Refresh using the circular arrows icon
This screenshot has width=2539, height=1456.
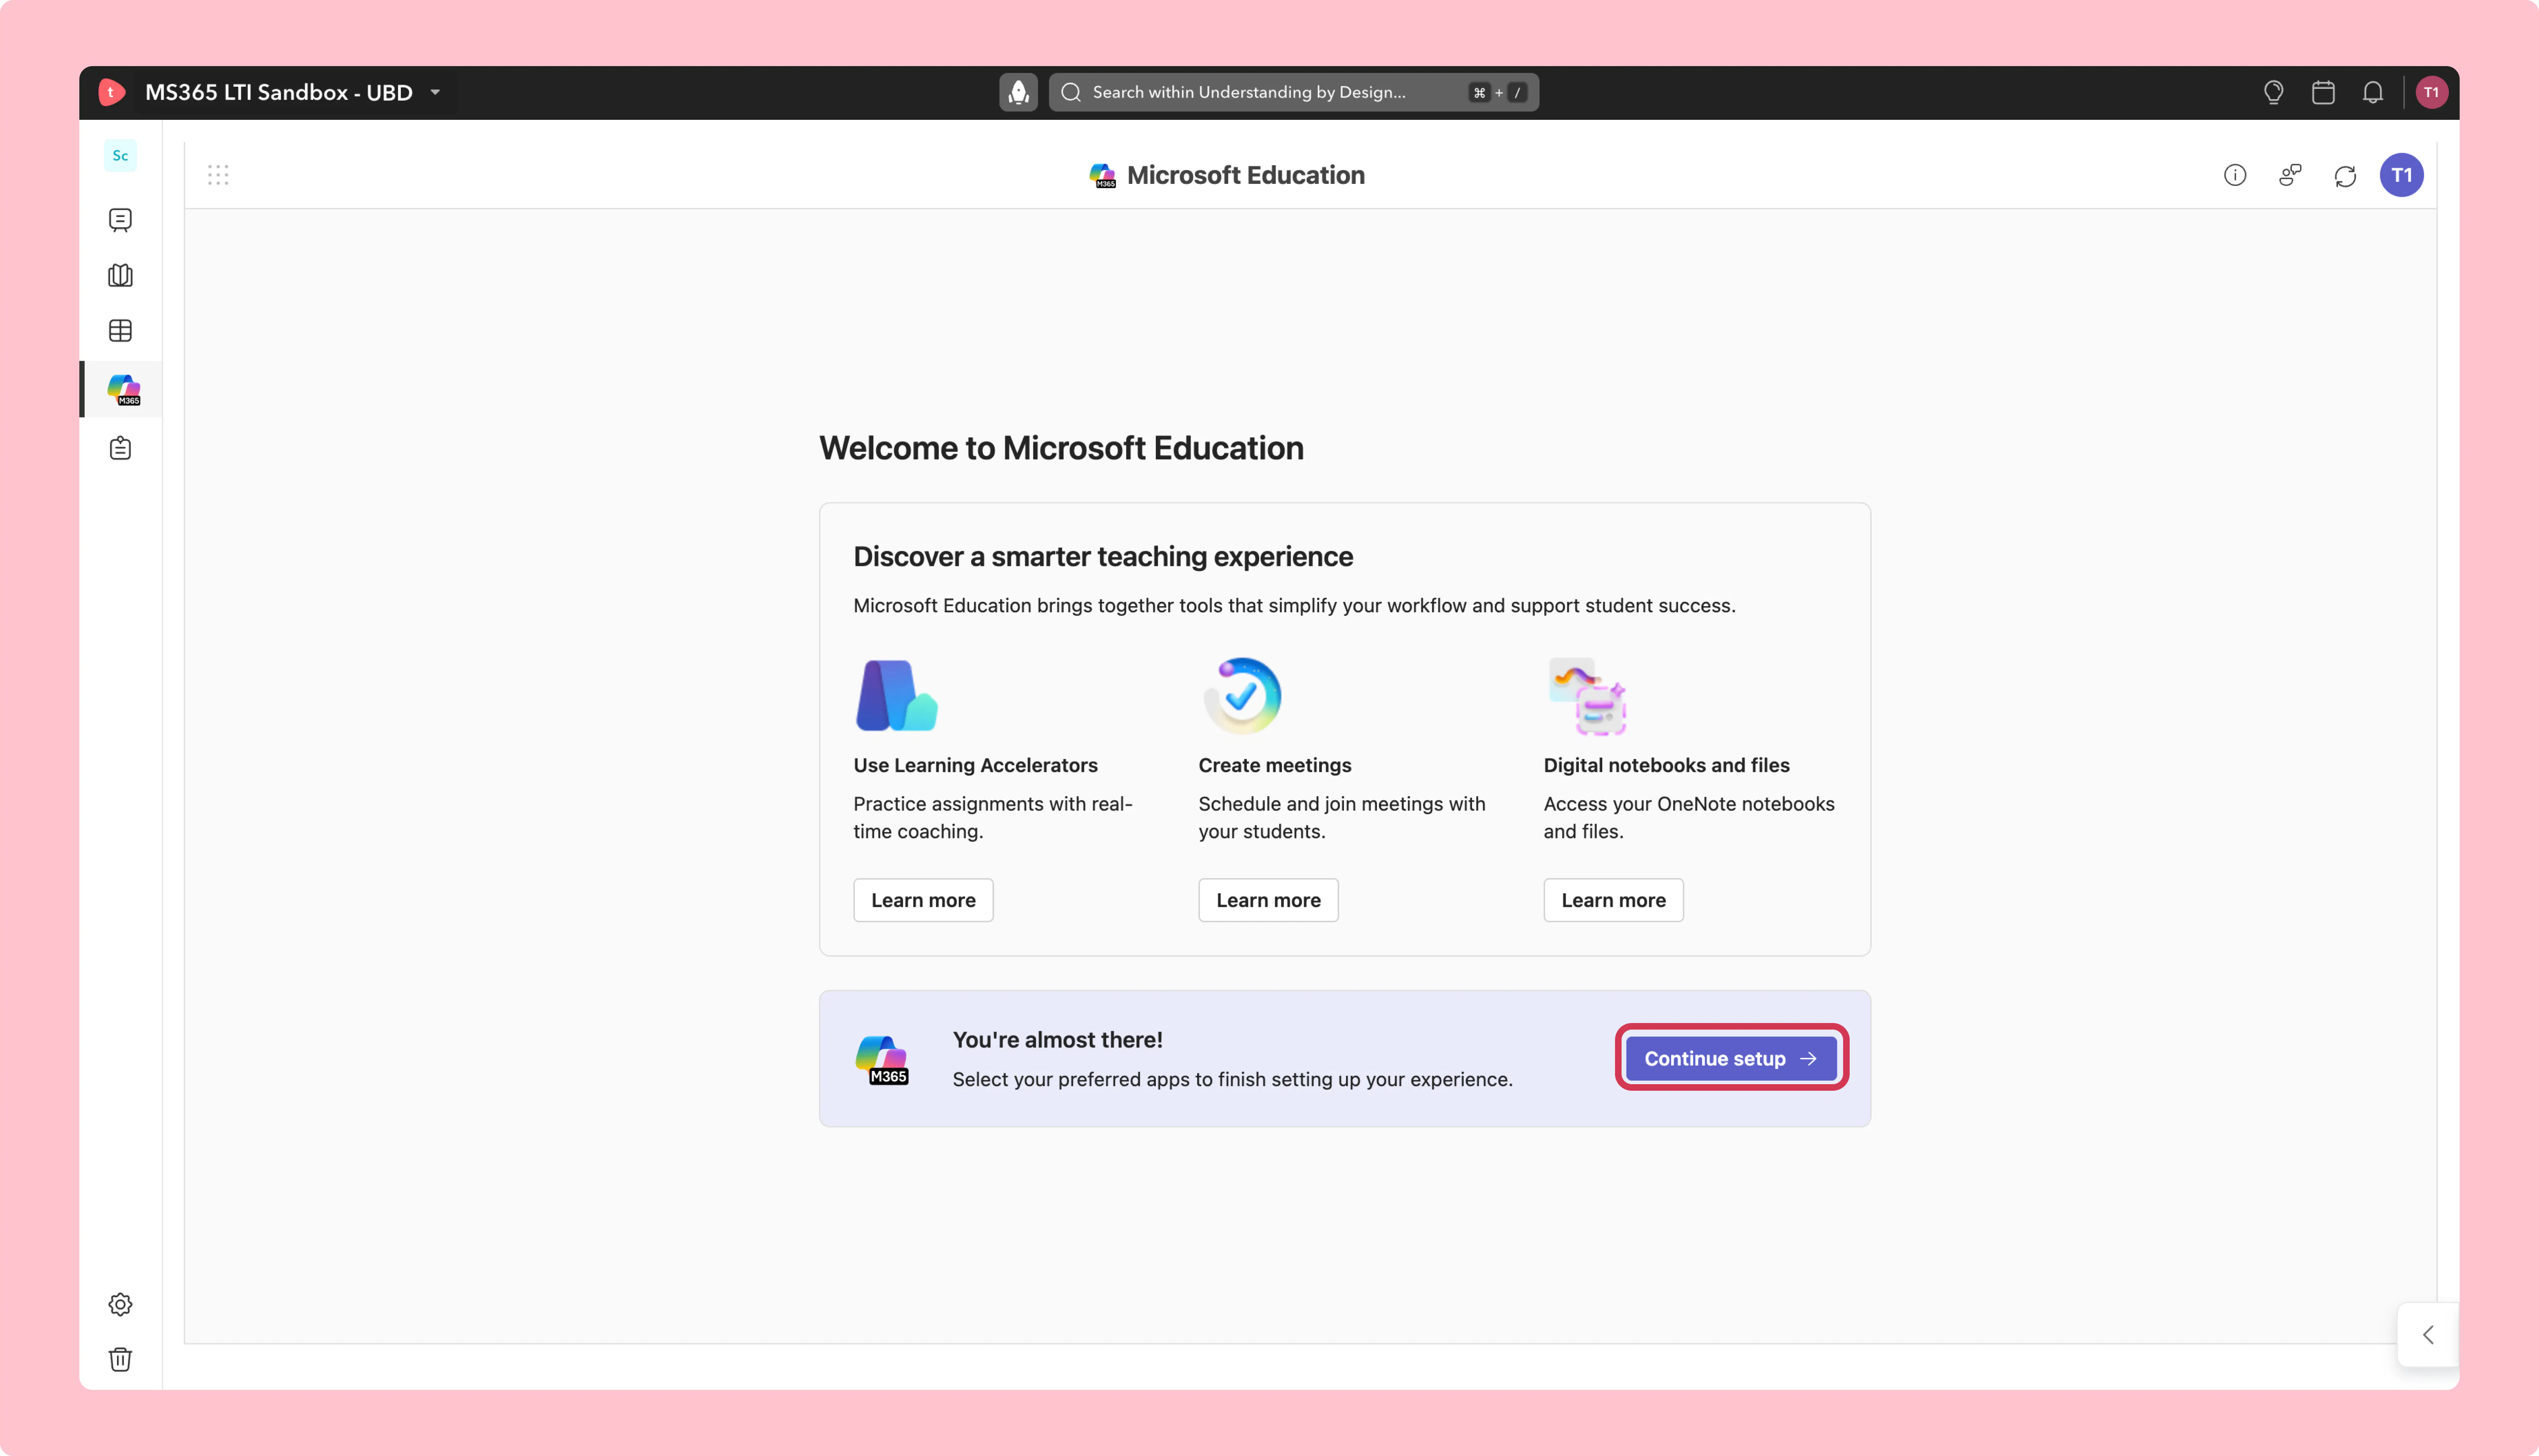(2345, 176)
